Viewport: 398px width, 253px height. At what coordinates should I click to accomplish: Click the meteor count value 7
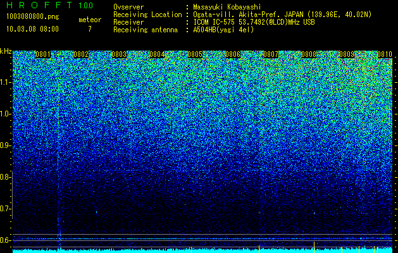[x=90, y=29]
